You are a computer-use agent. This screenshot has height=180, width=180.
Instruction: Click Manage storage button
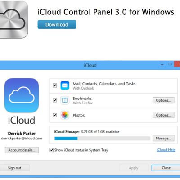(x=163, y=138)
